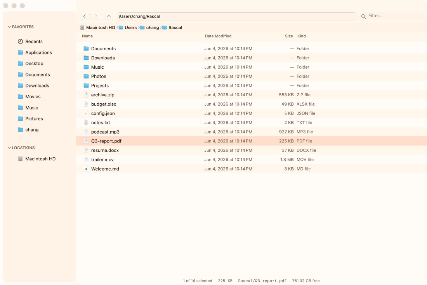Click the budget.xlsx file icon
Image resolution: width=427 pixels, height=285 pixels.
click(86, 104)
